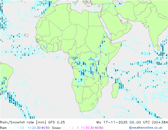168x130 pixels.
Task: Click the island of Sri Lanka on the map
Action: (x=158, y=48)
